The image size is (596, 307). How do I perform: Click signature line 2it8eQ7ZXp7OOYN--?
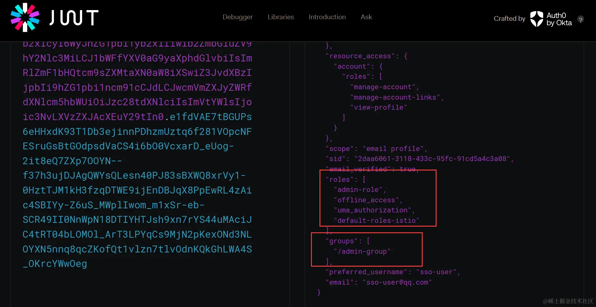pos(72,161)
